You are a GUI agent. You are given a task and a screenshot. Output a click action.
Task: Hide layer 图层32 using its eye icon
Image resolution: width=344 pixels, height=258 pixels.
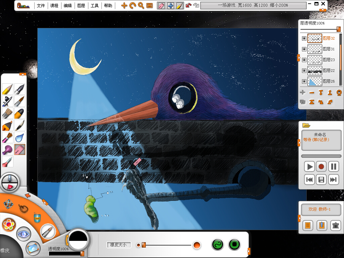point(304,39)
